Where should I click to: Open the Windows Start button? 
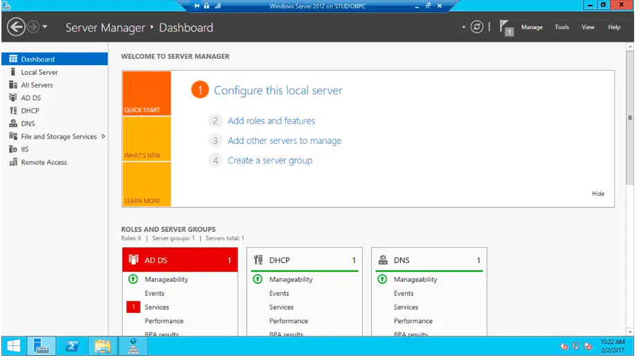[13, 346]
